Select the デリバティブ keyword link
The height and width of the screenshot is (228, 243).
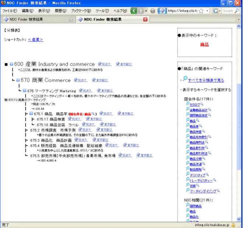(x=197, y=175)
